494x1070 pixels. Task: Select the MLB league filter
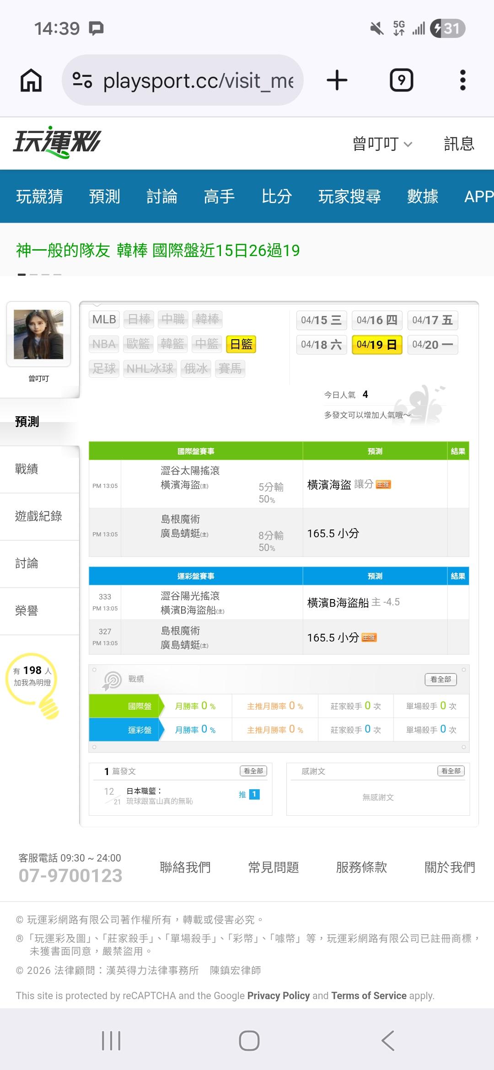(104, 319)
